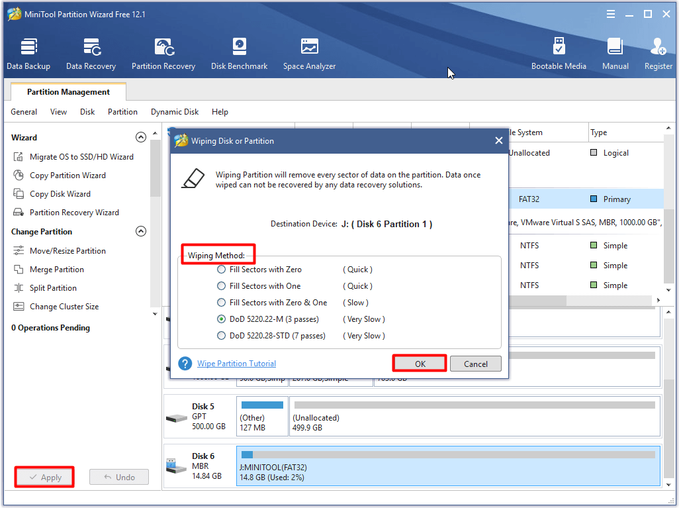
Task: Click the Move/Resize Partition icon
Action: coord(18,250)
